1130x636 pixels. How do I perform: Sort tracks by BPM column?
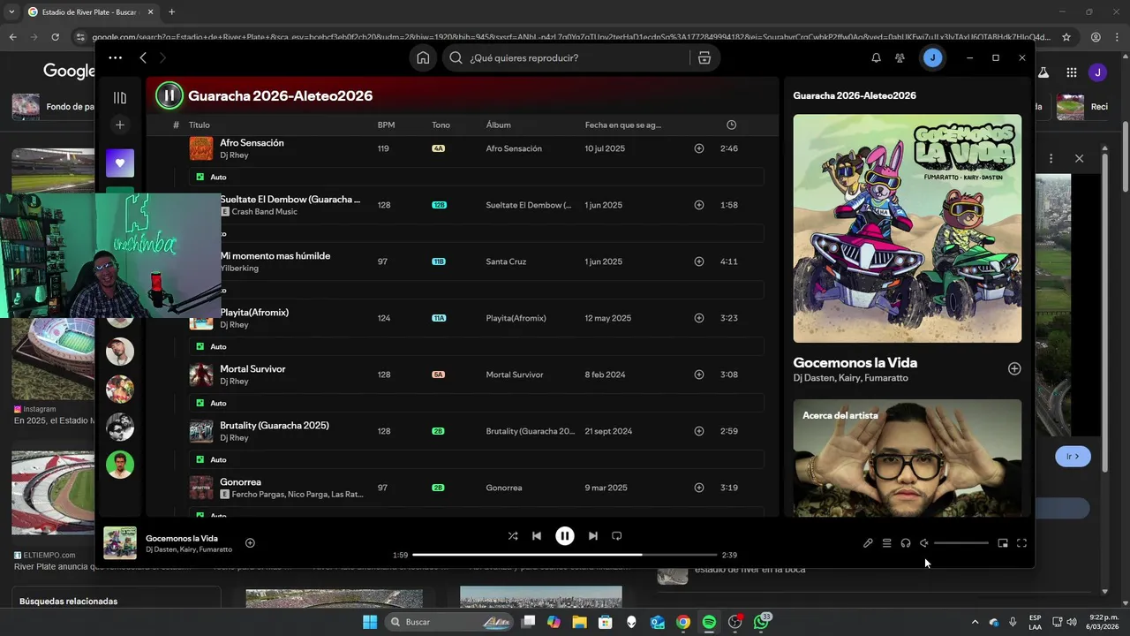pyautogui.click(x=386, y=125)
